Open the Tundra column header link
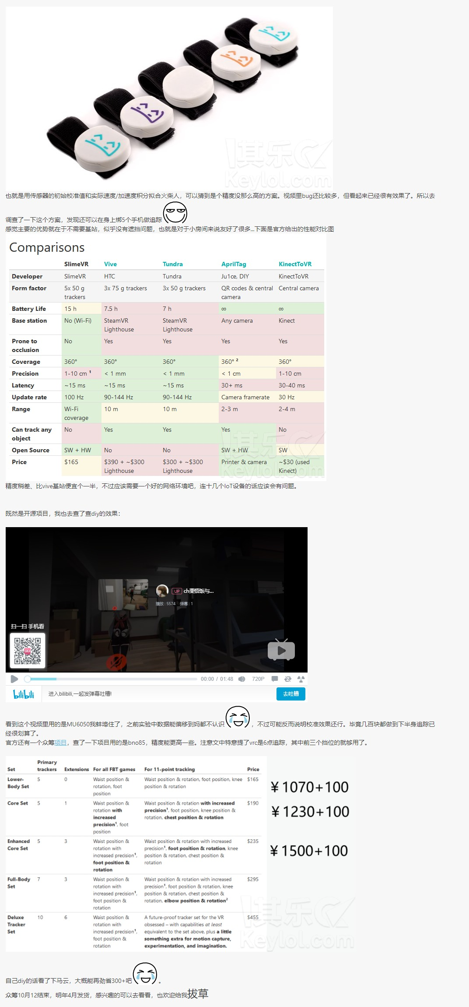Image resolution: width=469 pixels, height=1007 pixels. 173,264
